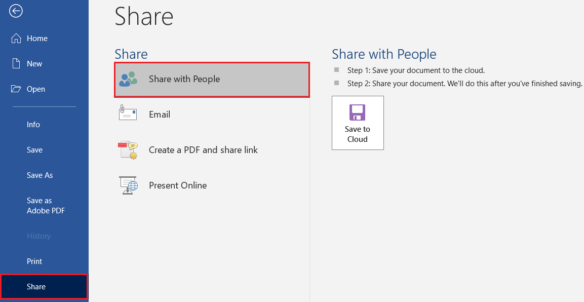This screenshot has height=302, width=584.
Task: Click the large Share page title
Action: click(144, 16)
